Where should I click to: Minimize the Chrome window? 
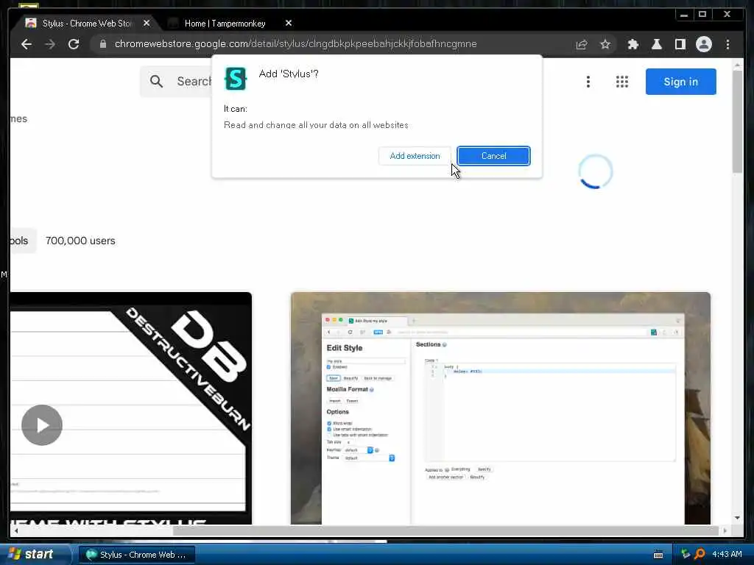point(684,15)
